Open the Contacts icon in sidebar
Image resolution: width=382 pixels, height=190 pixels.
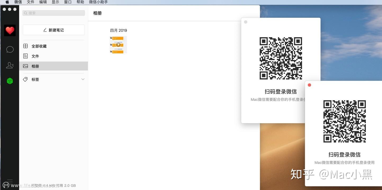10,65
